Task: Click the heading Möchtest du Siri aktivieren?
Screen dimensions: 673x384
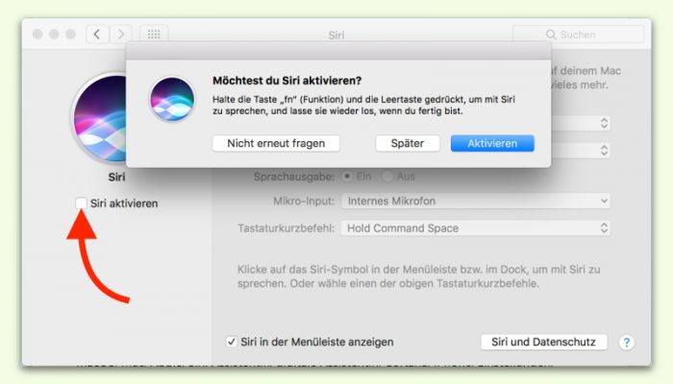Action: pyautogui.click(x=287, y=81)
